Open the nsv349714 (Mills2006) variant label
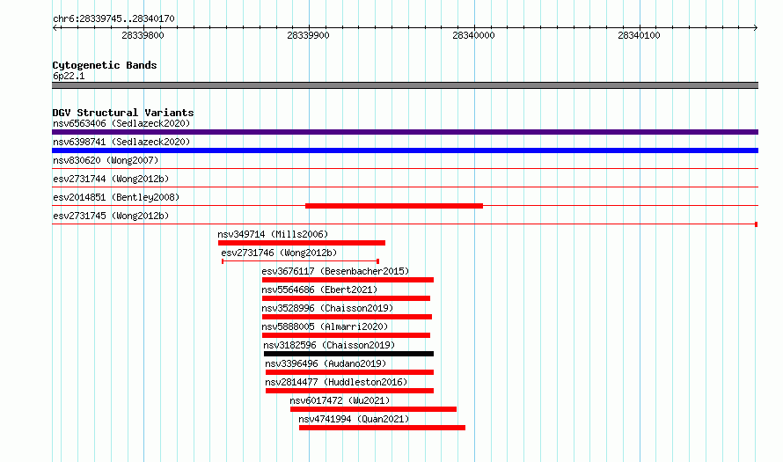Screen dimensions: 783x462 273,234
